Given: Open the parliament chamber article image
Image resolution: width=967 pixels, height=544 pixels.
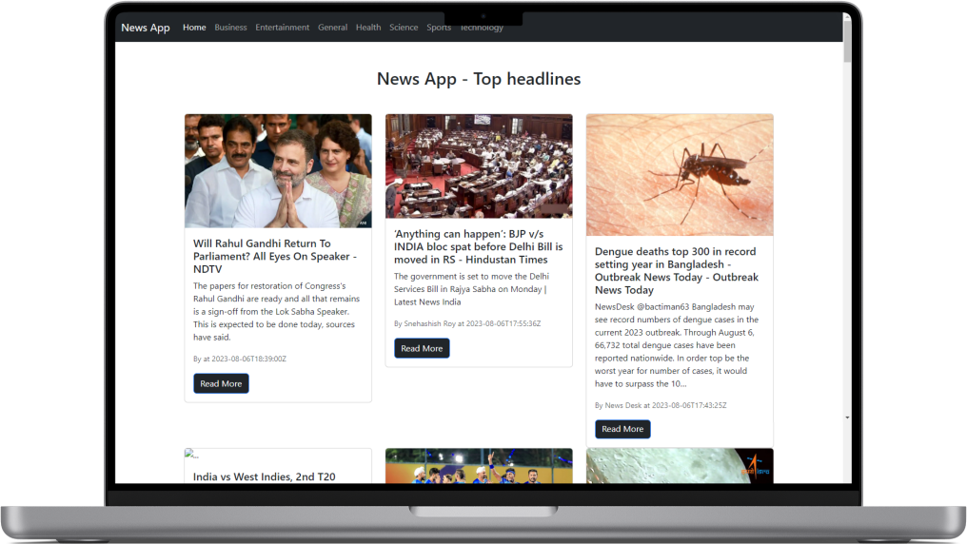Looking at the screenshot, I should coord(479,166).
